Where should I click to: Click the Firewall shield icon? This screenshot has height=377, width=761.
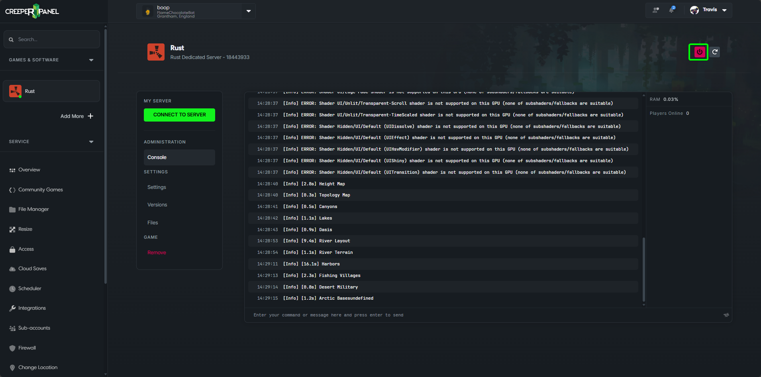tap(12, 348)
